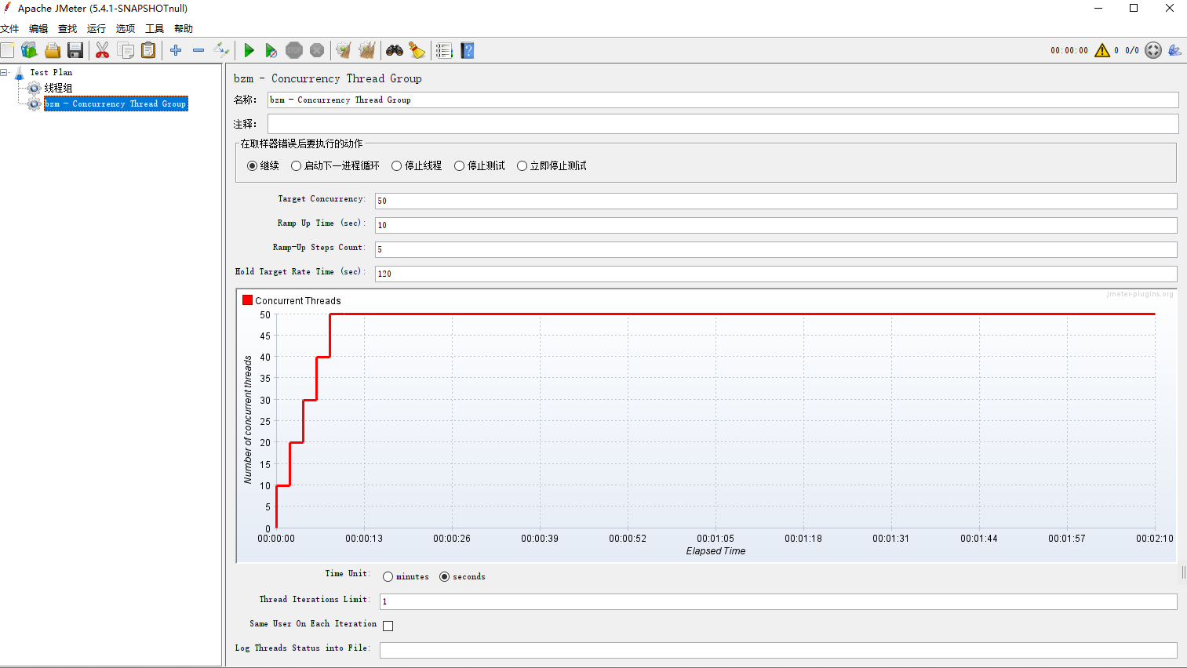The image size is (1187, 668).
Task: Open the 运行 menu
Action: 96,28
